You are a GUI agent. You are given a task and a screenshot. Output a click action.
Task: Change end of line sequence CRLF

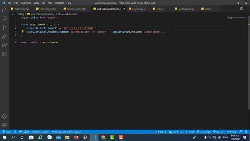pyautogui.click(x=192, y=132)
